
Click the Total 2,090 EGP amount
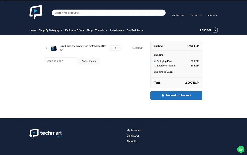coord(192,83)
